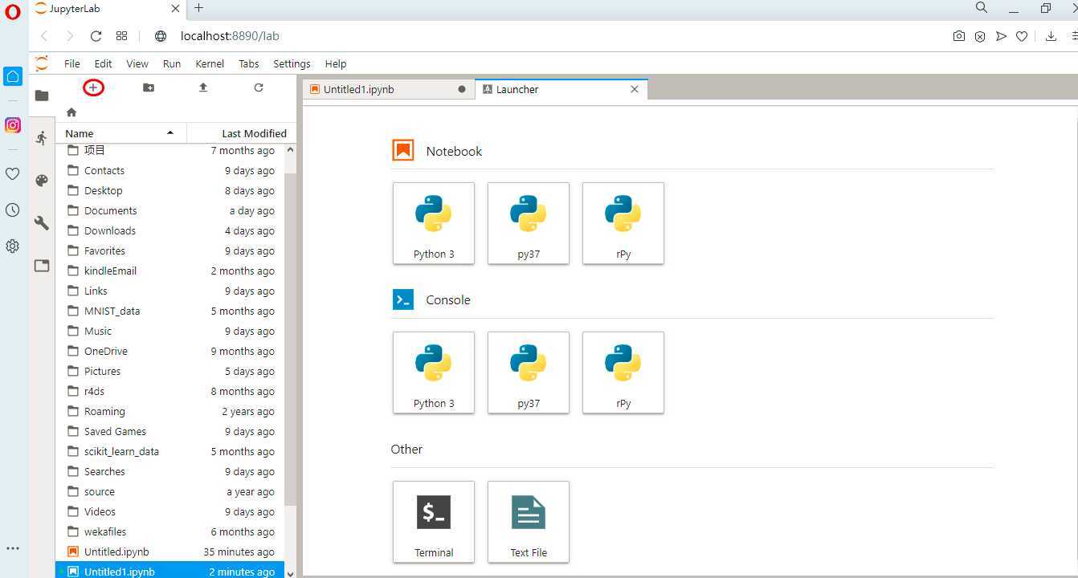Open the running kernels sidebar tab

pos(42,138)
